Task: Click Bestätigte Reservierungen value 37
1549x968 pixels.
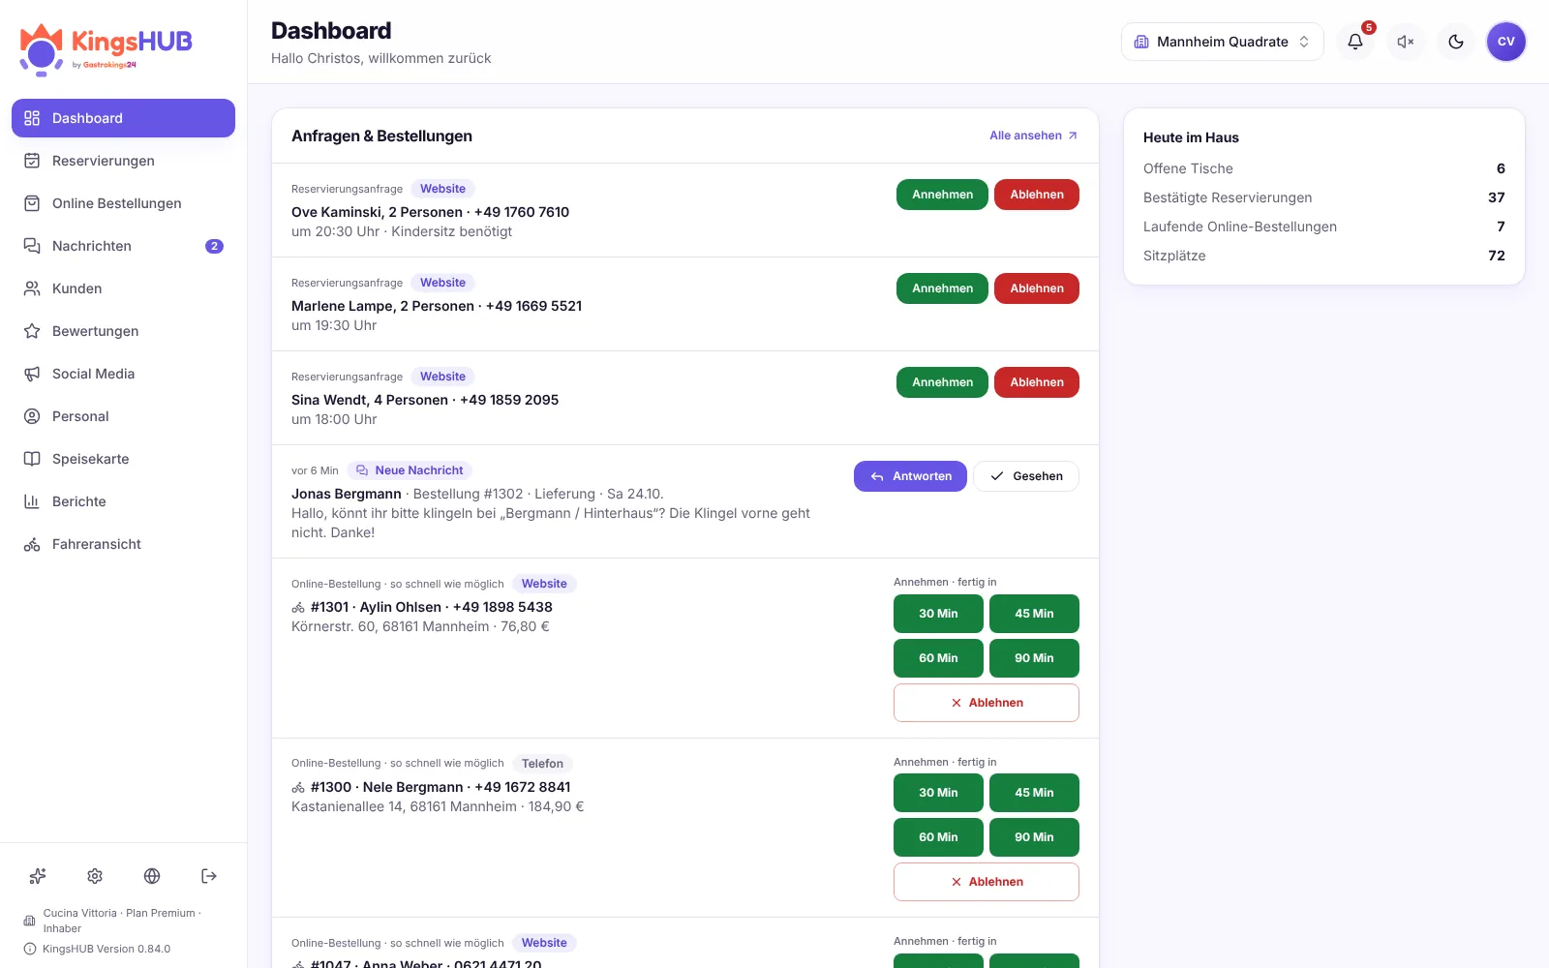Action: [x=1496, y=197]
